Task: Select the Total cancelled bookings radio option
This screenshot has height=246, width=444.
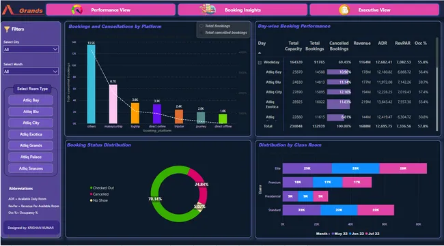Action: (x=202, y=33)
